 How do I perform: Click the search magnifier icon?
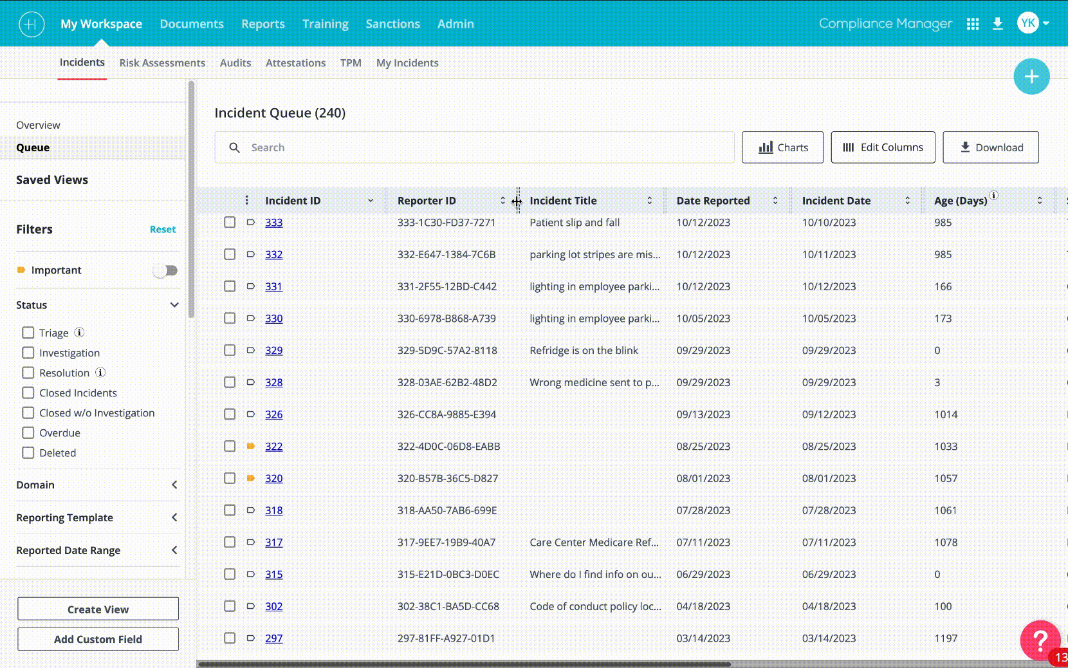235,147
